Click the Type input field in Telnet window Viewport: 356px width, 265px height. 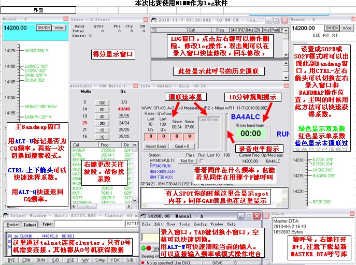90,224
